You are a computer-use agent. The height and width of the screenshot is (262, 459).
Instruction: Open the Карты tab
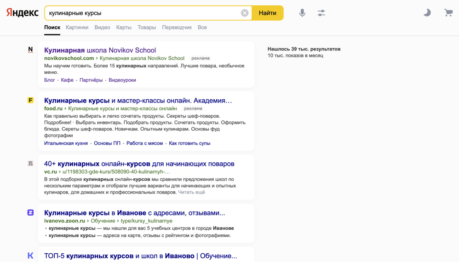(124, 28)
